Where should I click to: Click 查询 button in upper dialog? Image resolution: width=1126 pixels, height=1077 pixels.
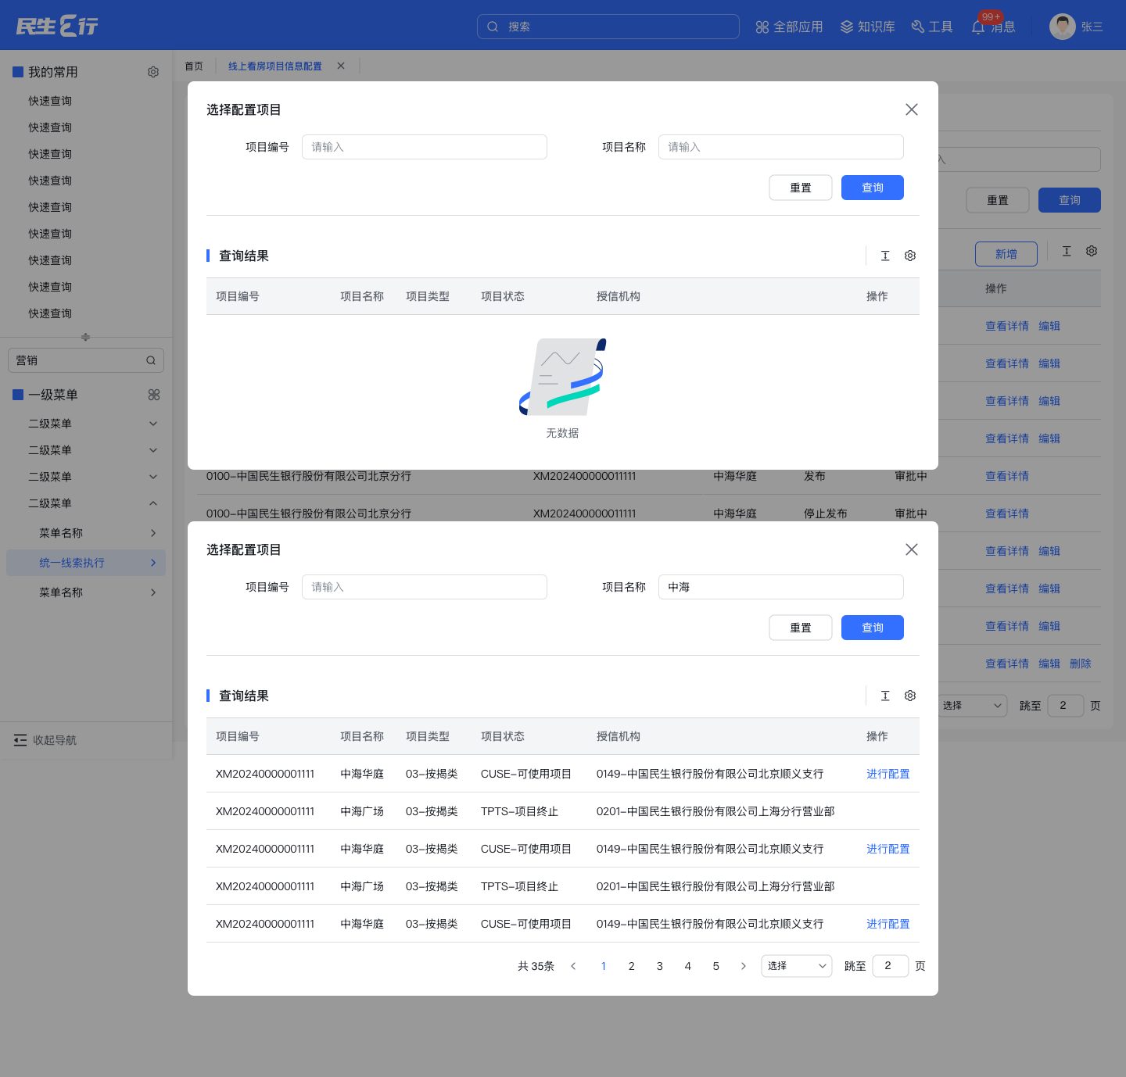coord(873,188)
